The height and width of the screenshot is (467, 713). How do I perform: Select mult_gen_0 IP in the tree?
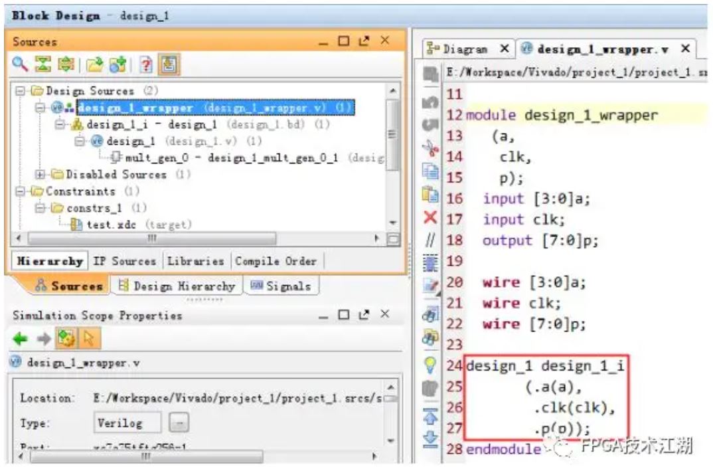coord(248,158)
